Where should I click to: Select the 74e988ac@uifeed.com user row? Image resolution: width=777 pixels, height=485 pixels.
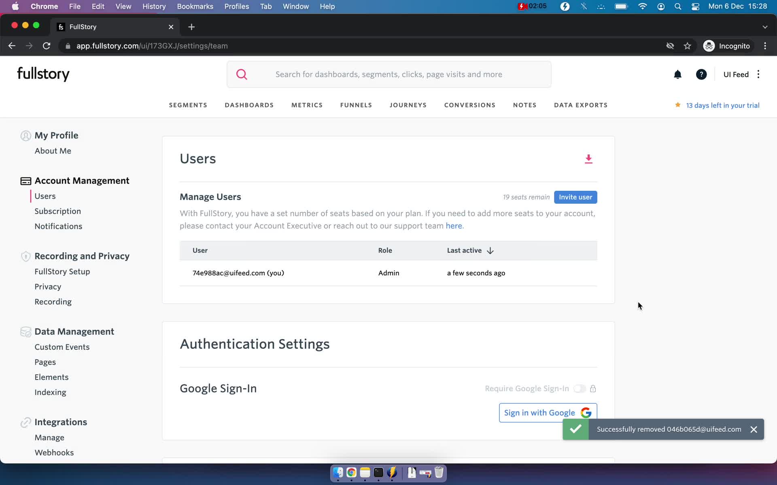point(388,273)
